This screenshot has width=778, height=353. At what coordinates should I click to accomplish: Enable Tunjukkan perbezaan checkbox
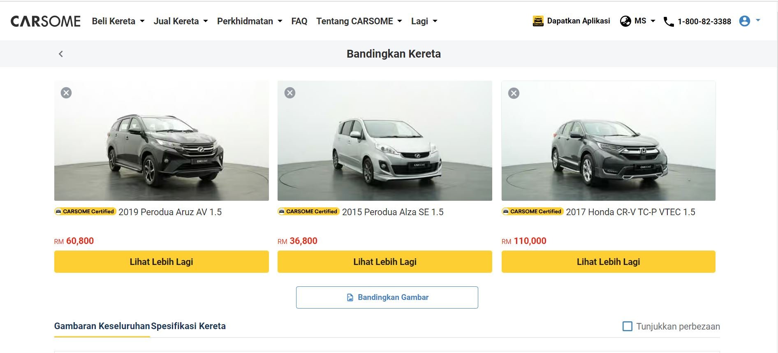coord(627,326)
